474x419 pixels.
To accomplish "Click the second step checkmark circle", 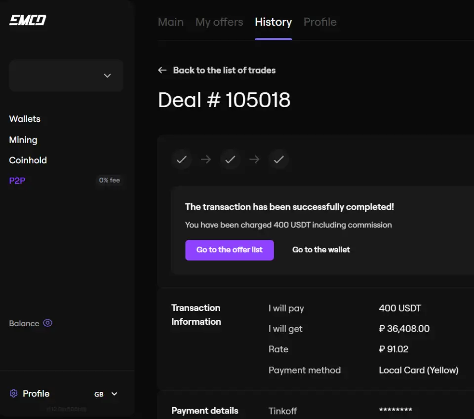I will (x=230, y=159).
